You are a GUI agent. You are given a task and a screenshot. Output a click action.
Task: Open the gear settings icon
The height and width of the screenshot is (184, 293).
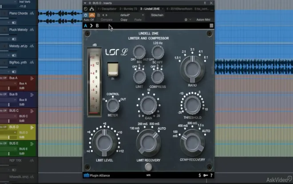click(186, 20)
